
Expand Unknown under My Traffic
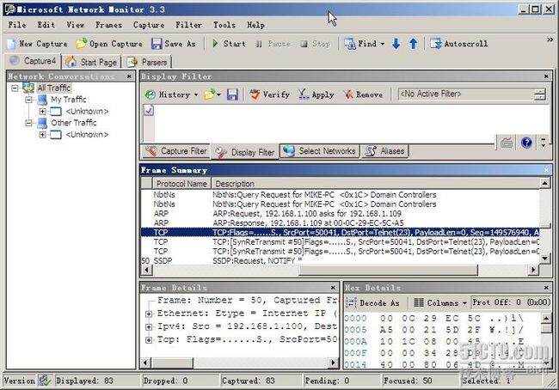(x=42, y=112)
